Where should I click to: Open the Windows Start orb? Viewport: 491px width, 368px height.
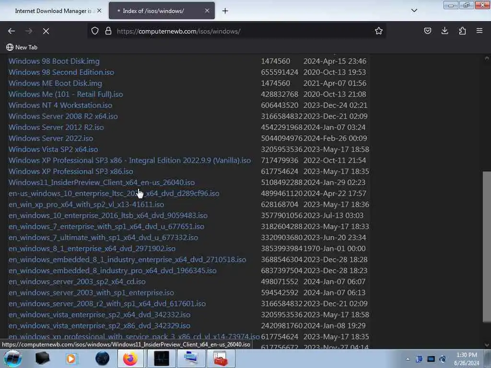click(12, 358)
